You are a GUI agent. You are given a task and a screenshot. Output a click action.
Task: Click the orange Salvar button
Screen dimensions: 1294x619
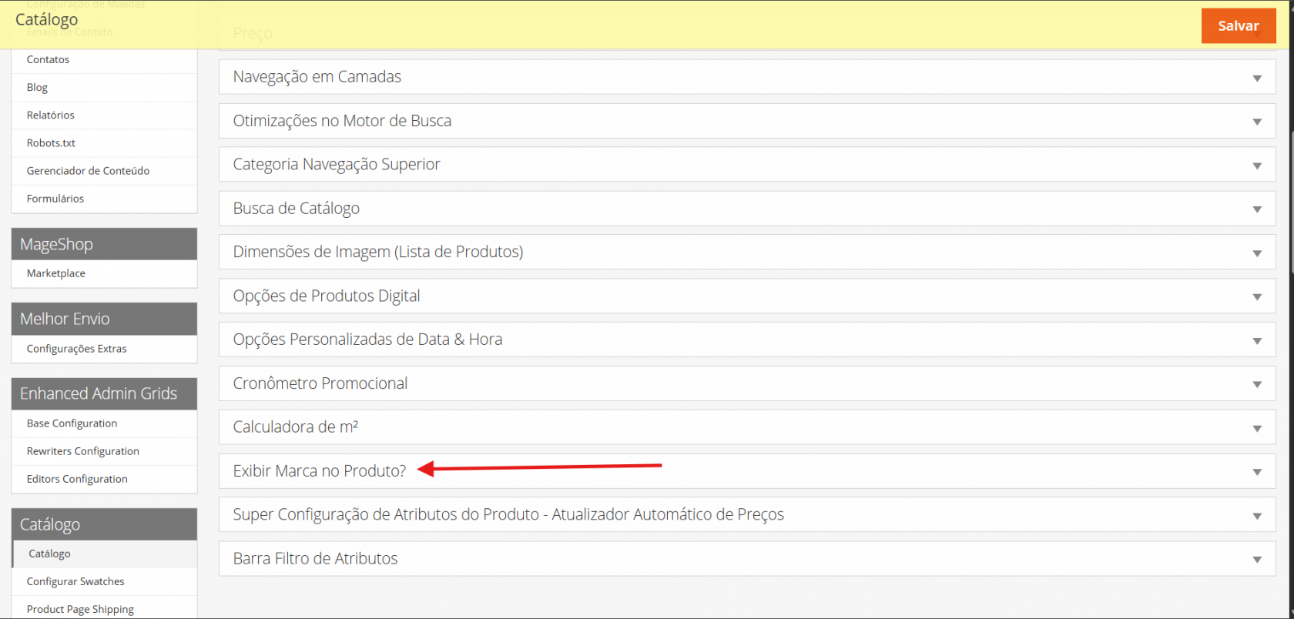pos(1238,26)
